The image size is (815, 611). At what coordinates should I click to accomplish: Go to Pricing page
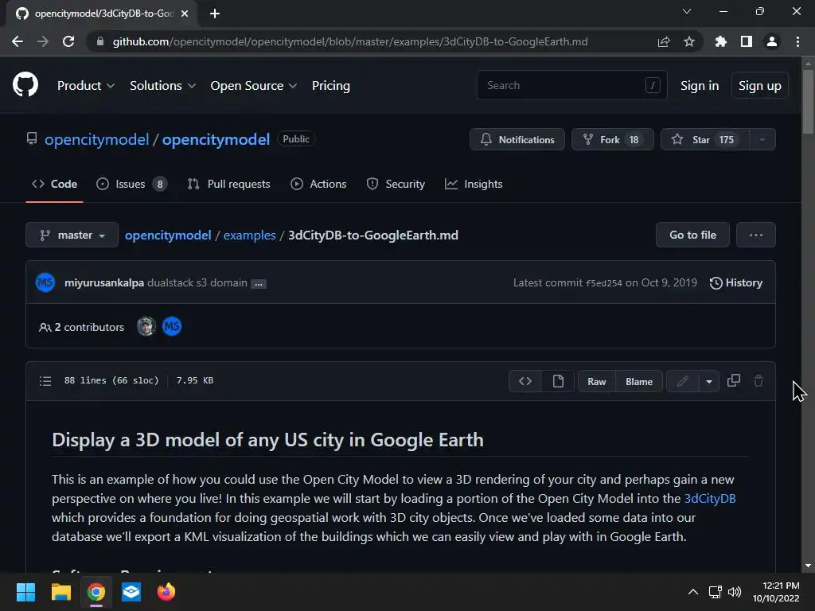[x=330, y=86]
